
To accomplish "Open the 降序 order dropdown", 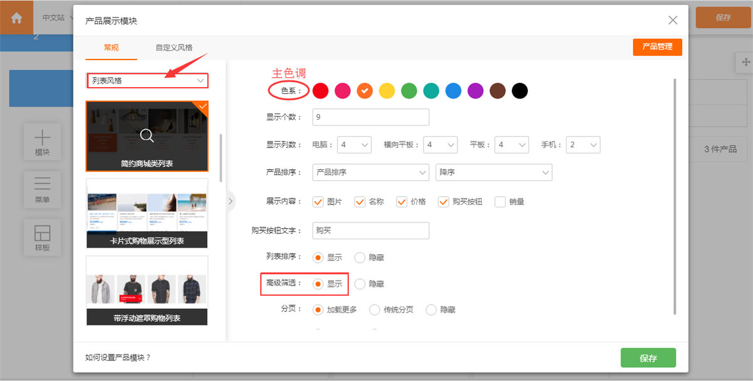I will [x=494, y=172].
